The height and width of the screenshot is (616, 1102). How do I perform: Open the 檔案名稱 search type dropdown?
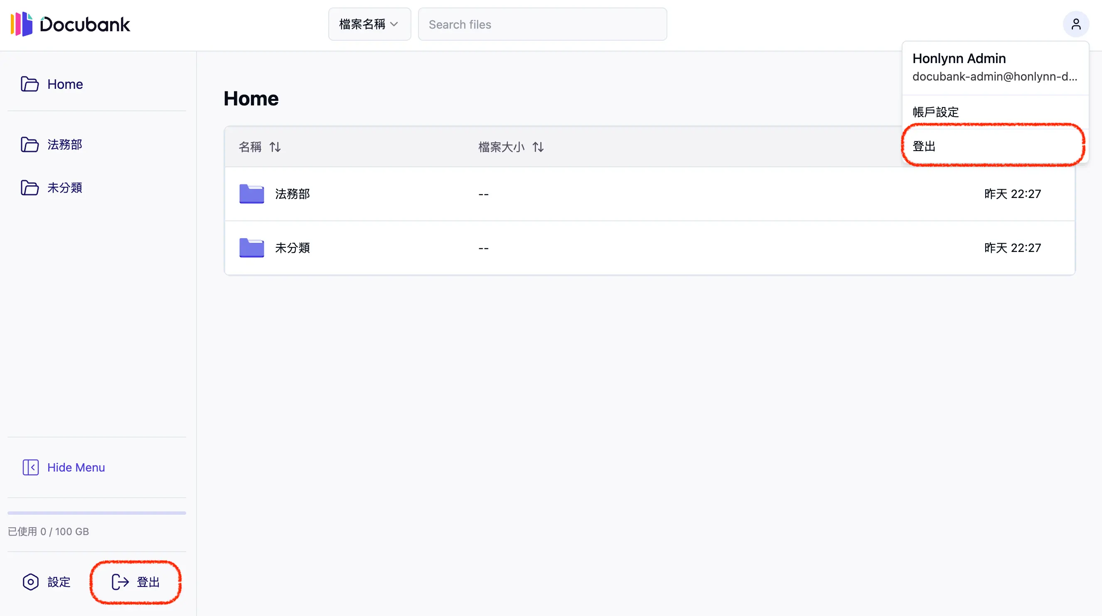[x=369, y=24]
